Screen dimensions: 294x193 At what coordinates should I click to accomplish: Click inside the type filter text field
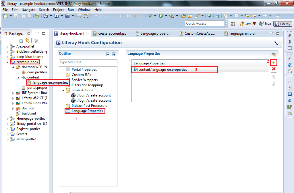pos(88,62)
